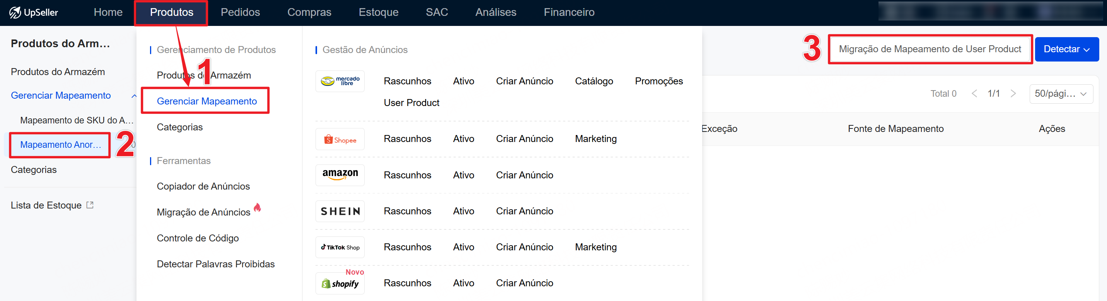
Task: Open external link icon beside Lista de Estoque
Action: click(x=90, y=205)
